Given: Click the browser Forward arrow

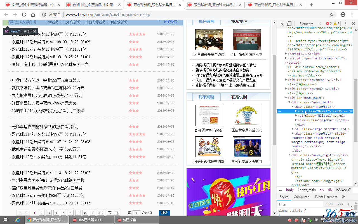Looking at the screenshot, I should pos(15,15).
